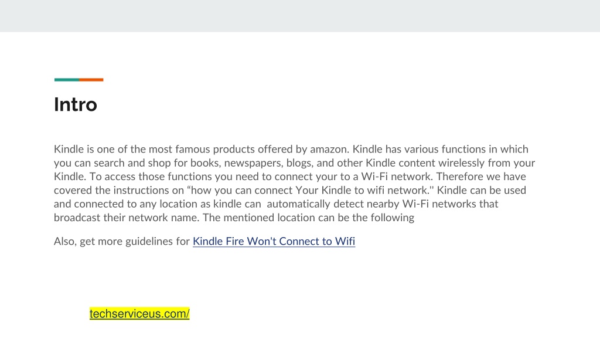Click the text "Also, get more guidelines for"
600x338 pixels.
tap(122, 241)
